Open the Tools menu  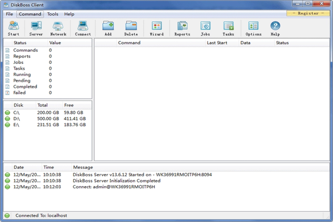click(52, 14)
